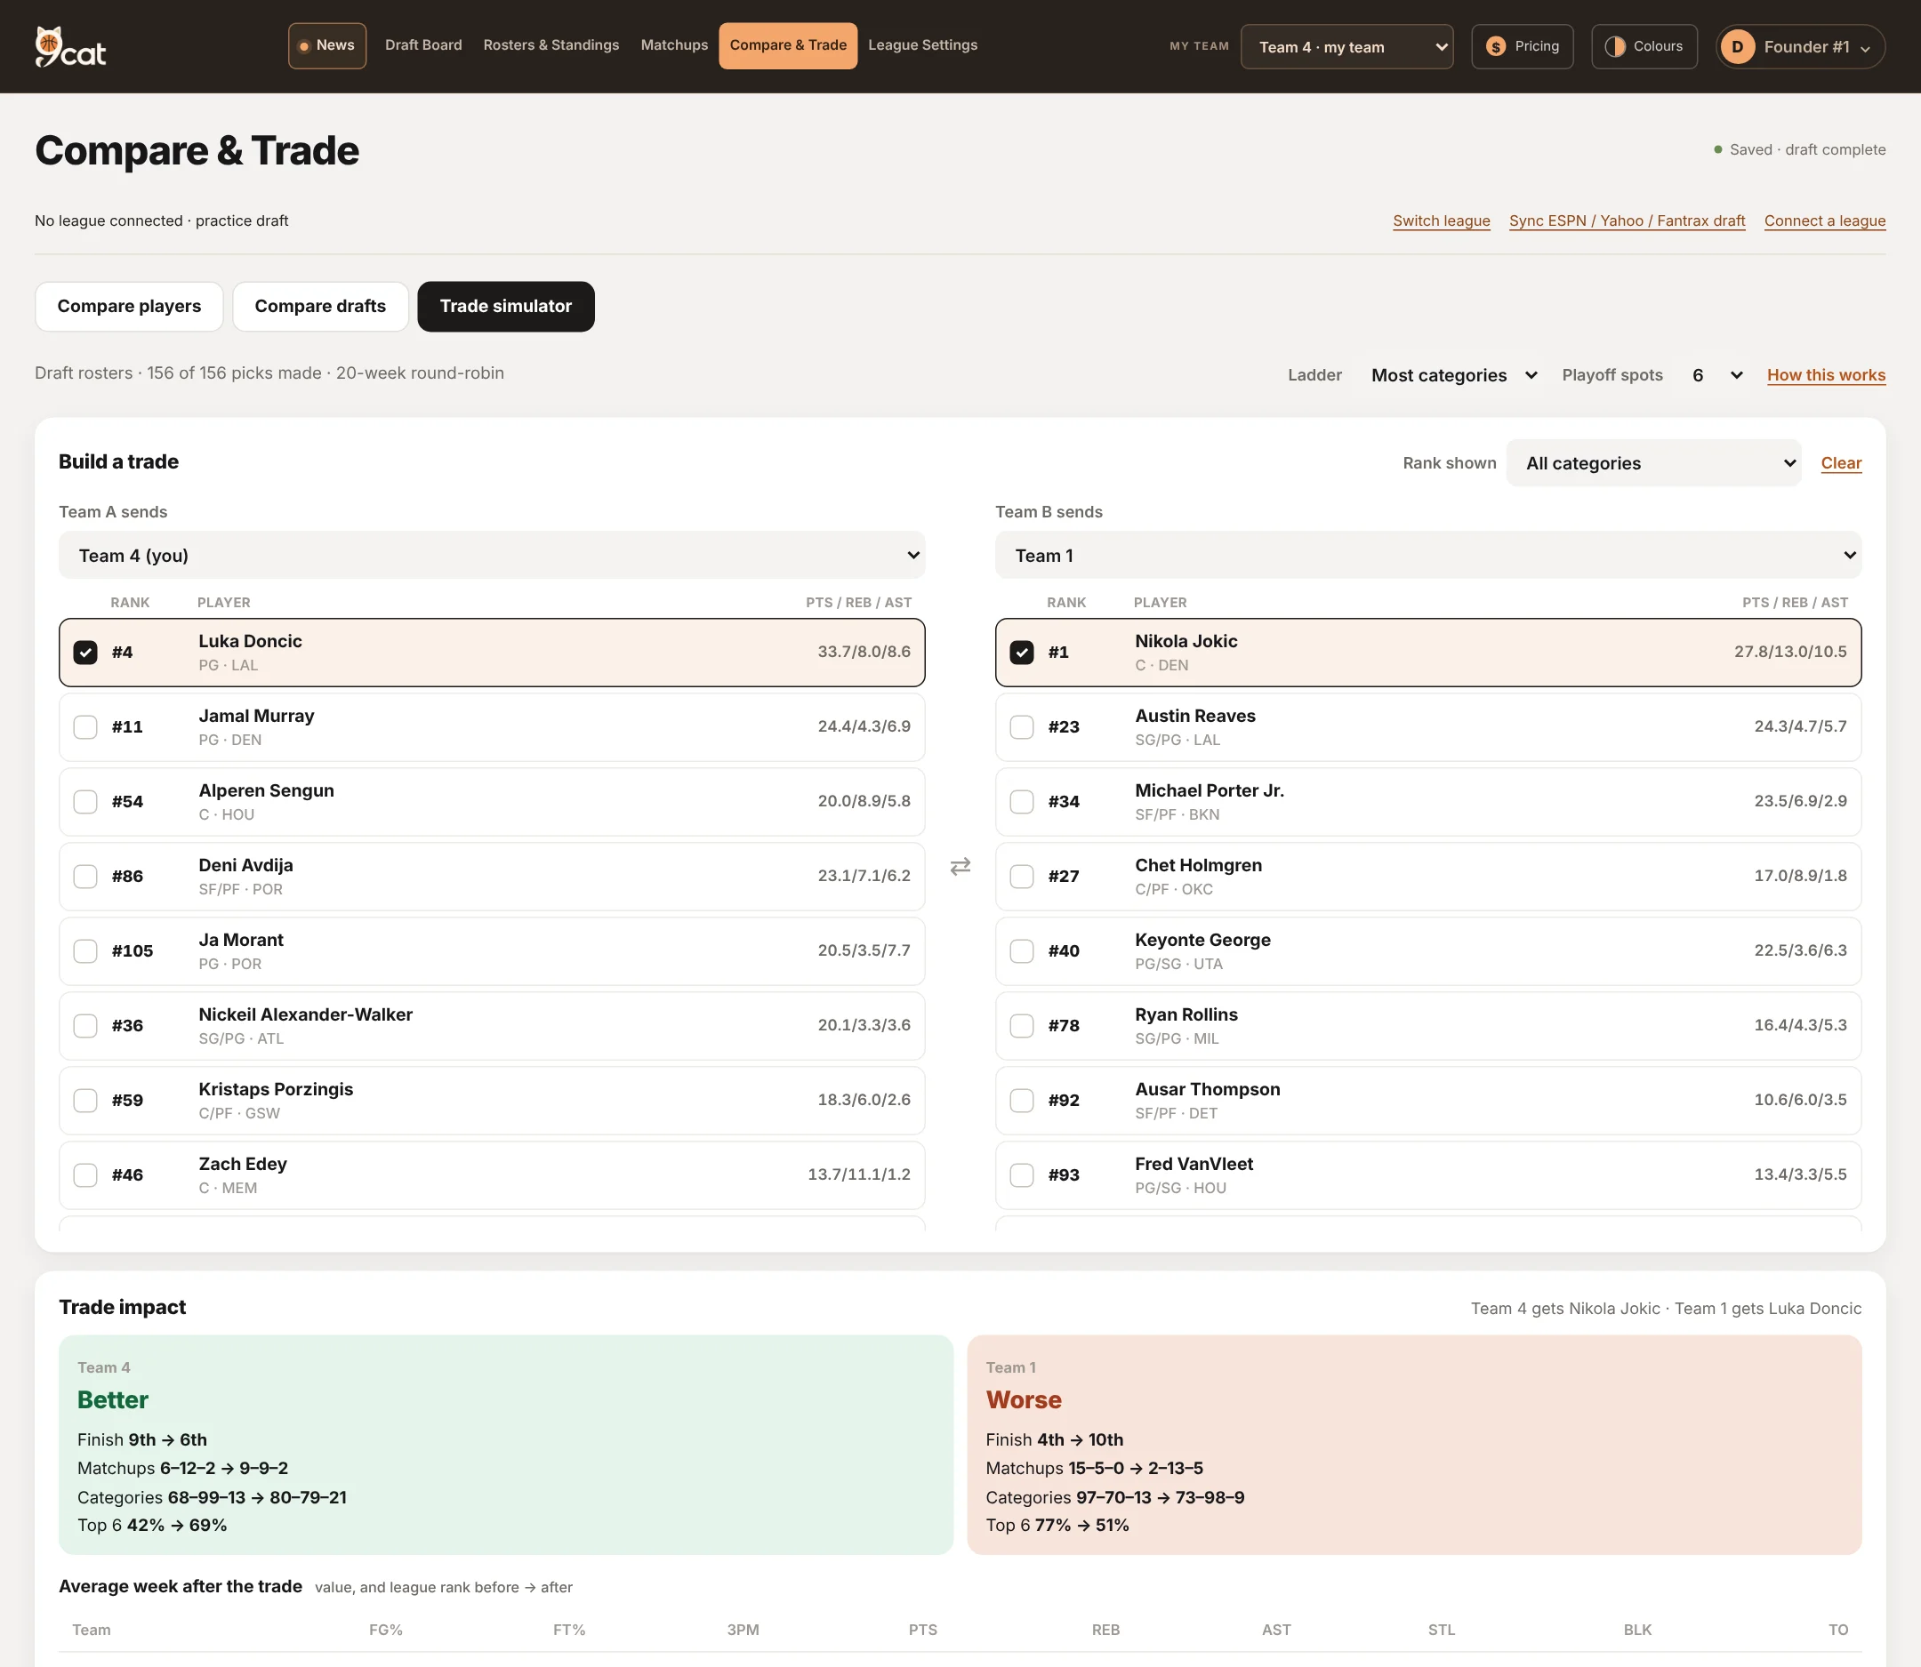Check the Zach Edey checkbox
This screenshot has width=1921, height=1667.
coord(85,1174)
